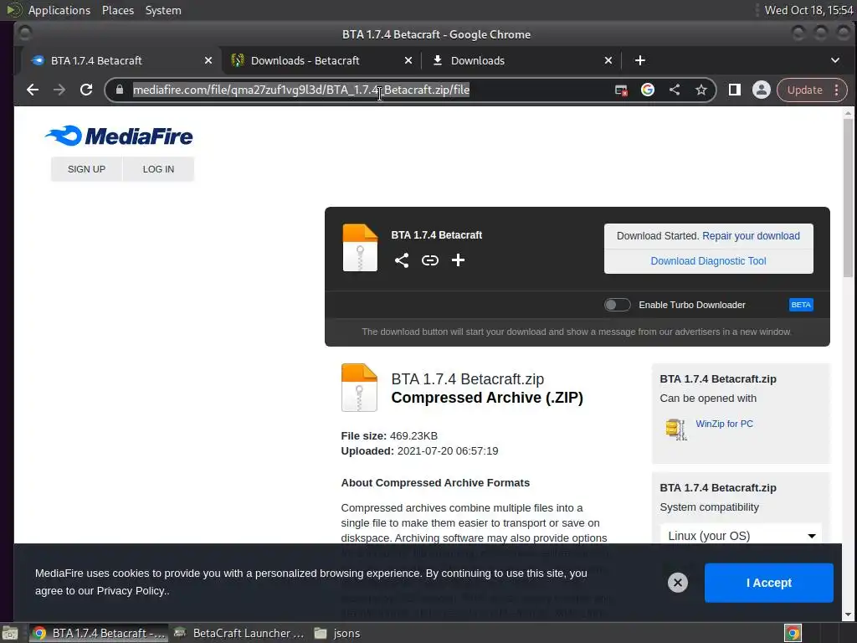Click the 'File size: 469.23KB' text
The height and width of the screenshot is (643, 857).
[x=389, y=435]
